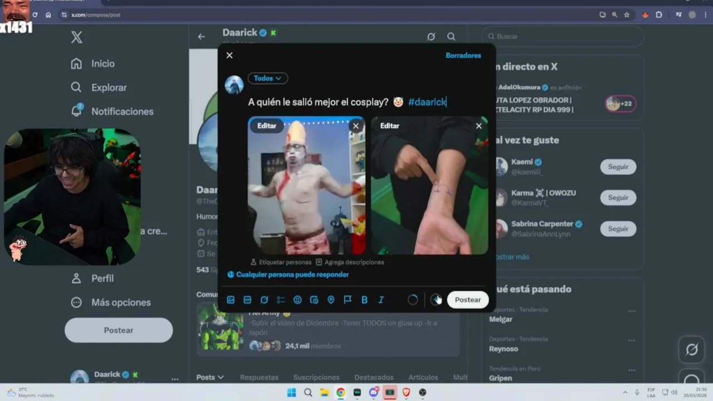The height and width of the screenshot is (401, 713).
Task: Open Perfil in the sidebar
Action: pyautogui.click(x=92, y=278)
